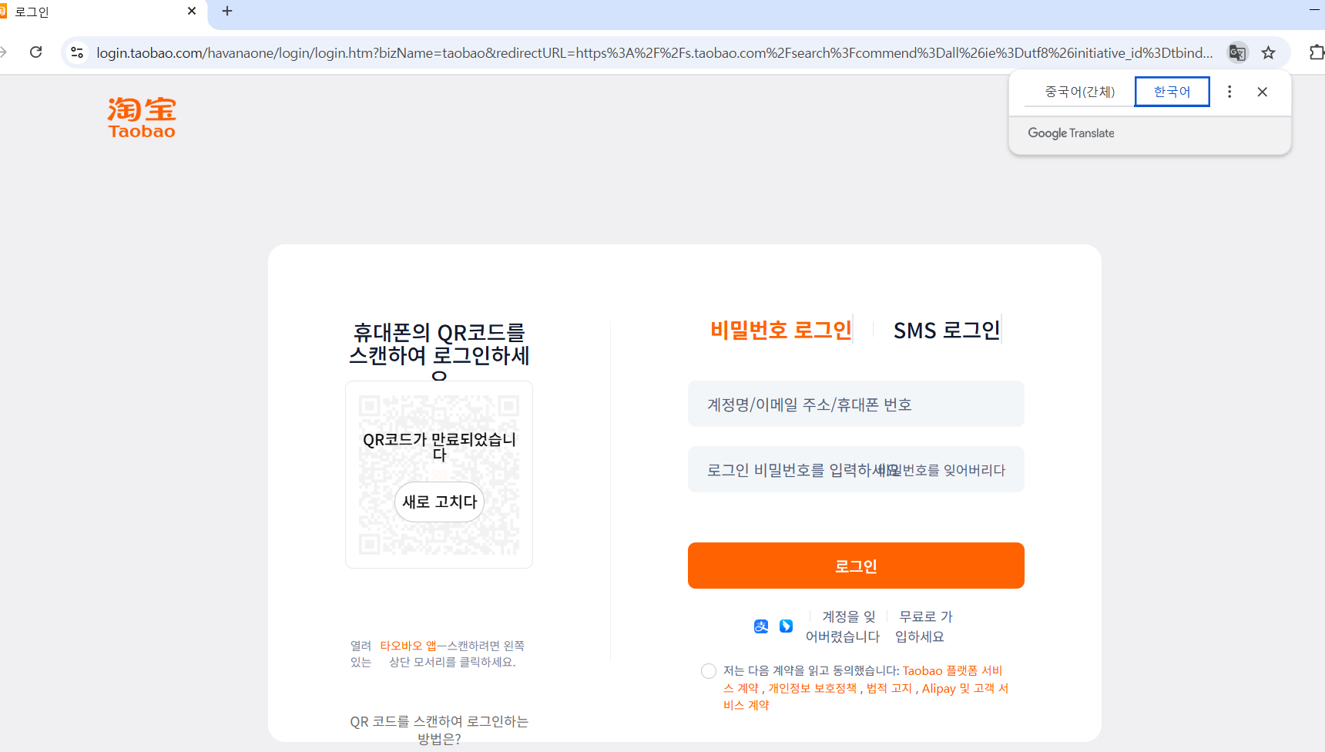Open a new browser tab
The image size is (1325, 752).
coord(227,11)
